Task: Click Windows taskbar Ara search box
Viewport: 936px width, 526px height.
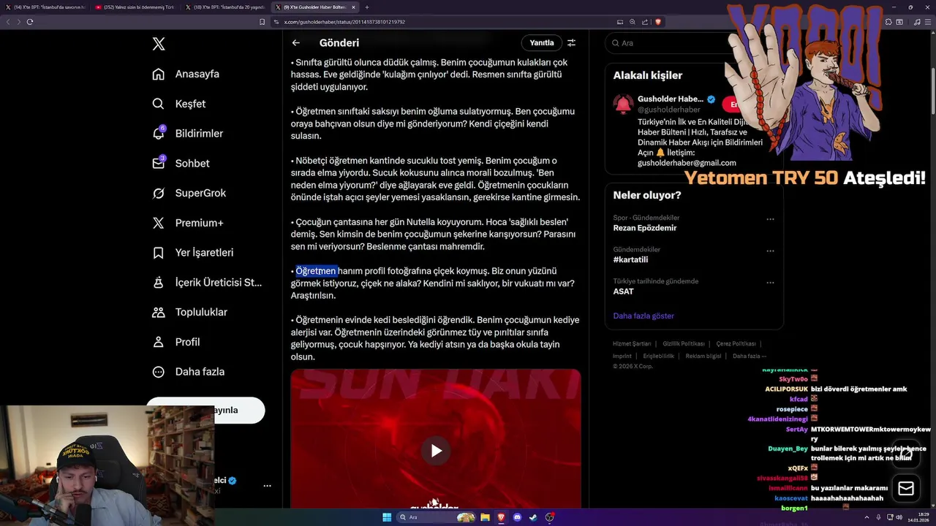Action: point(437,517)
